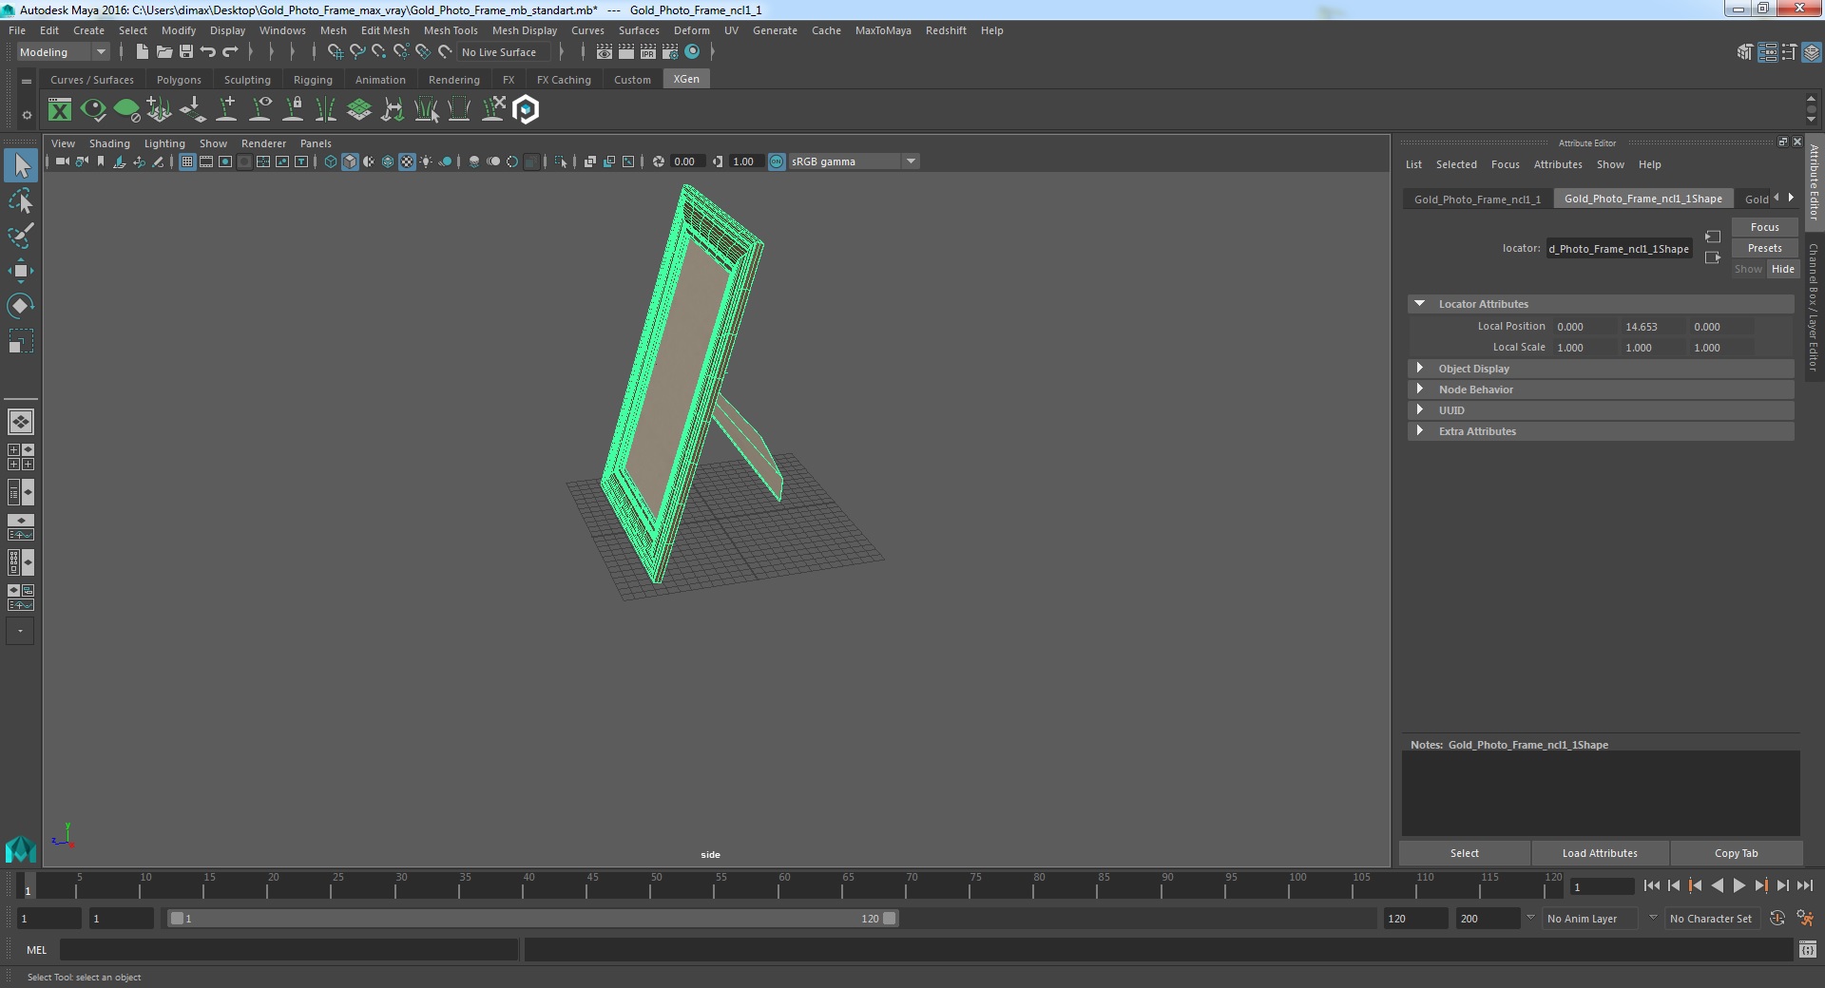Screen dimensions: 1825x988
Task: Click the Open Scene folder icon
Action: pyautogui.click(x=163, y=52)
